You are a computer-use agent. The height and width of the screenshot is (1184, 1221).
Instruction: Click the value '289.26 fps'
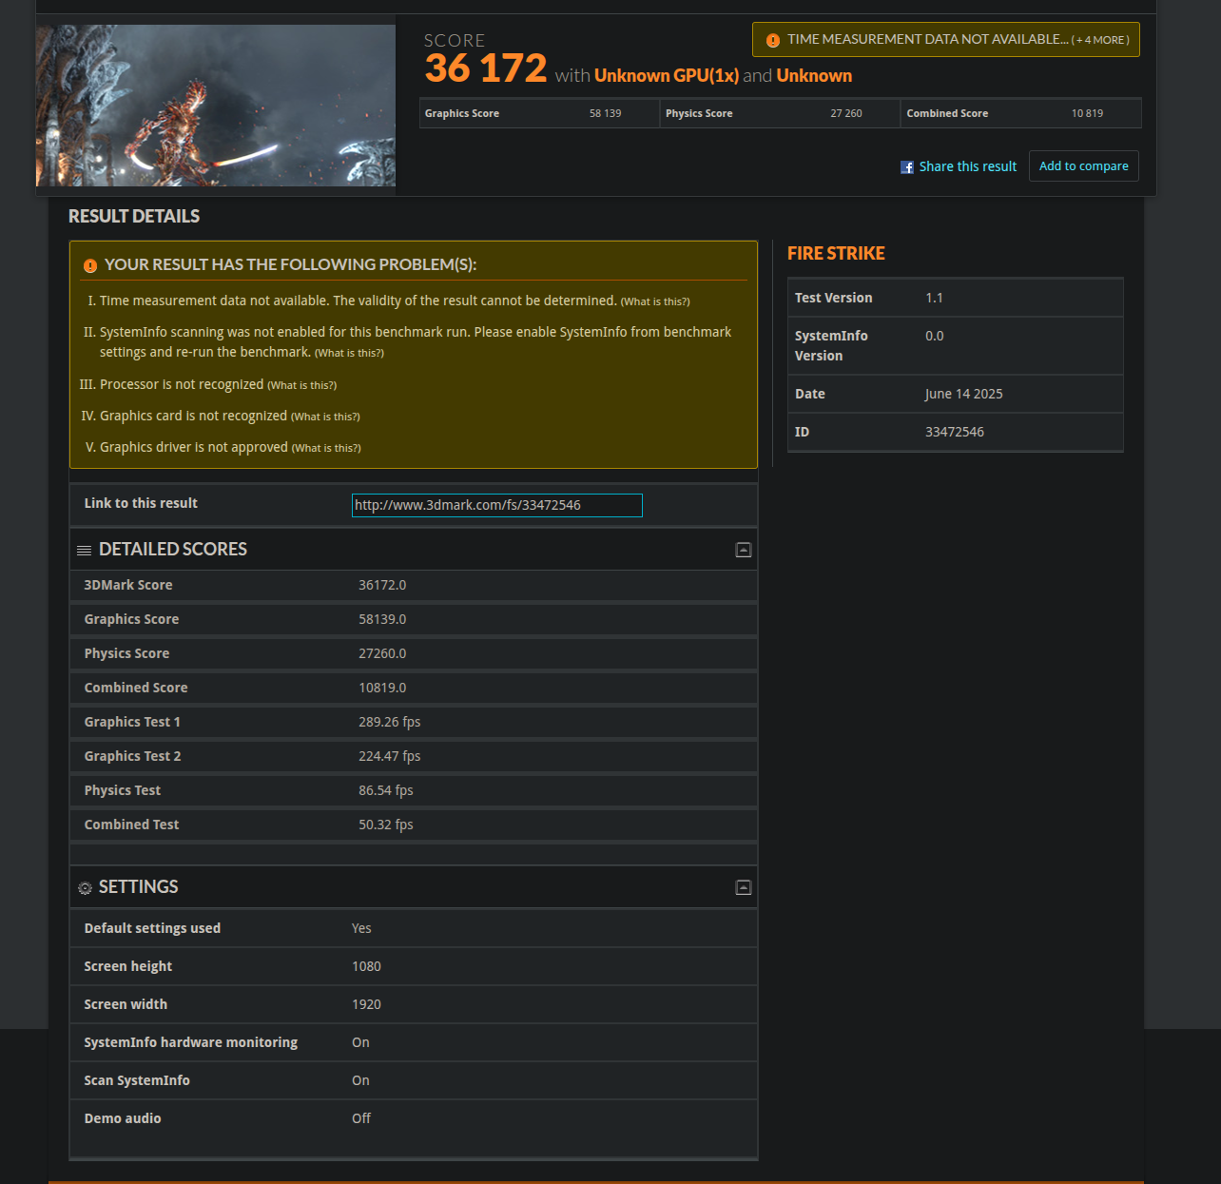coord(390,722)
